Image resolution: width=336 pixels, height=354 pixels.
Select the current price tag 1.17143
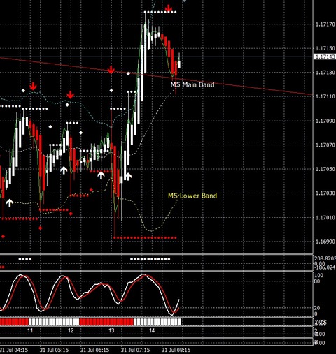click(325, 57)
